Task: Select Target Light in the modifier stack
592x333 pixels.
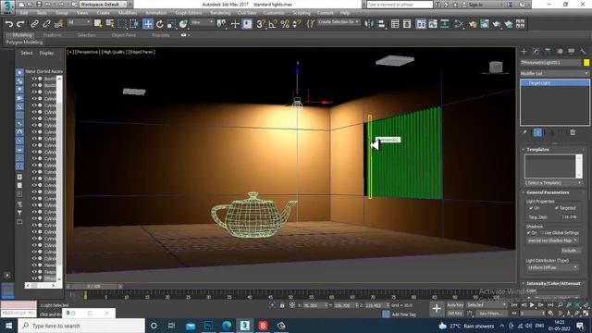Action: point(555,82)
